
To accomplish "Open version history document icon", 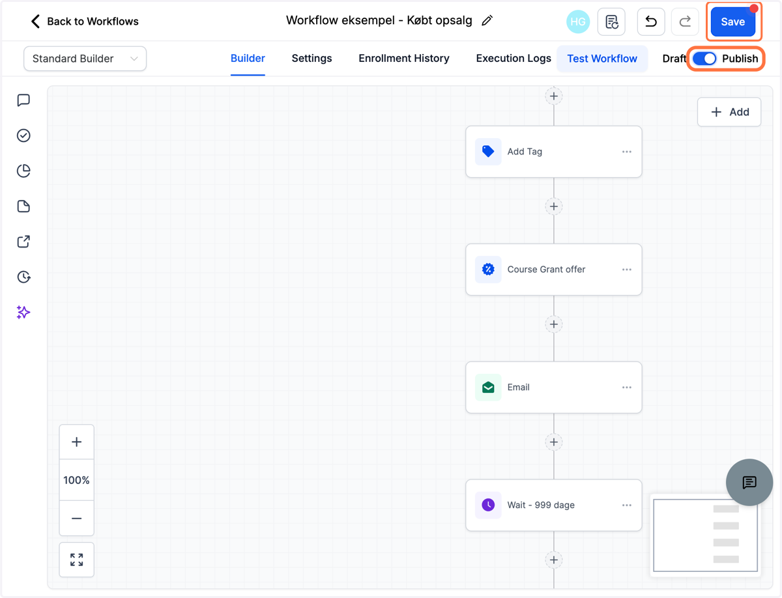I will [x=611, y=21].
